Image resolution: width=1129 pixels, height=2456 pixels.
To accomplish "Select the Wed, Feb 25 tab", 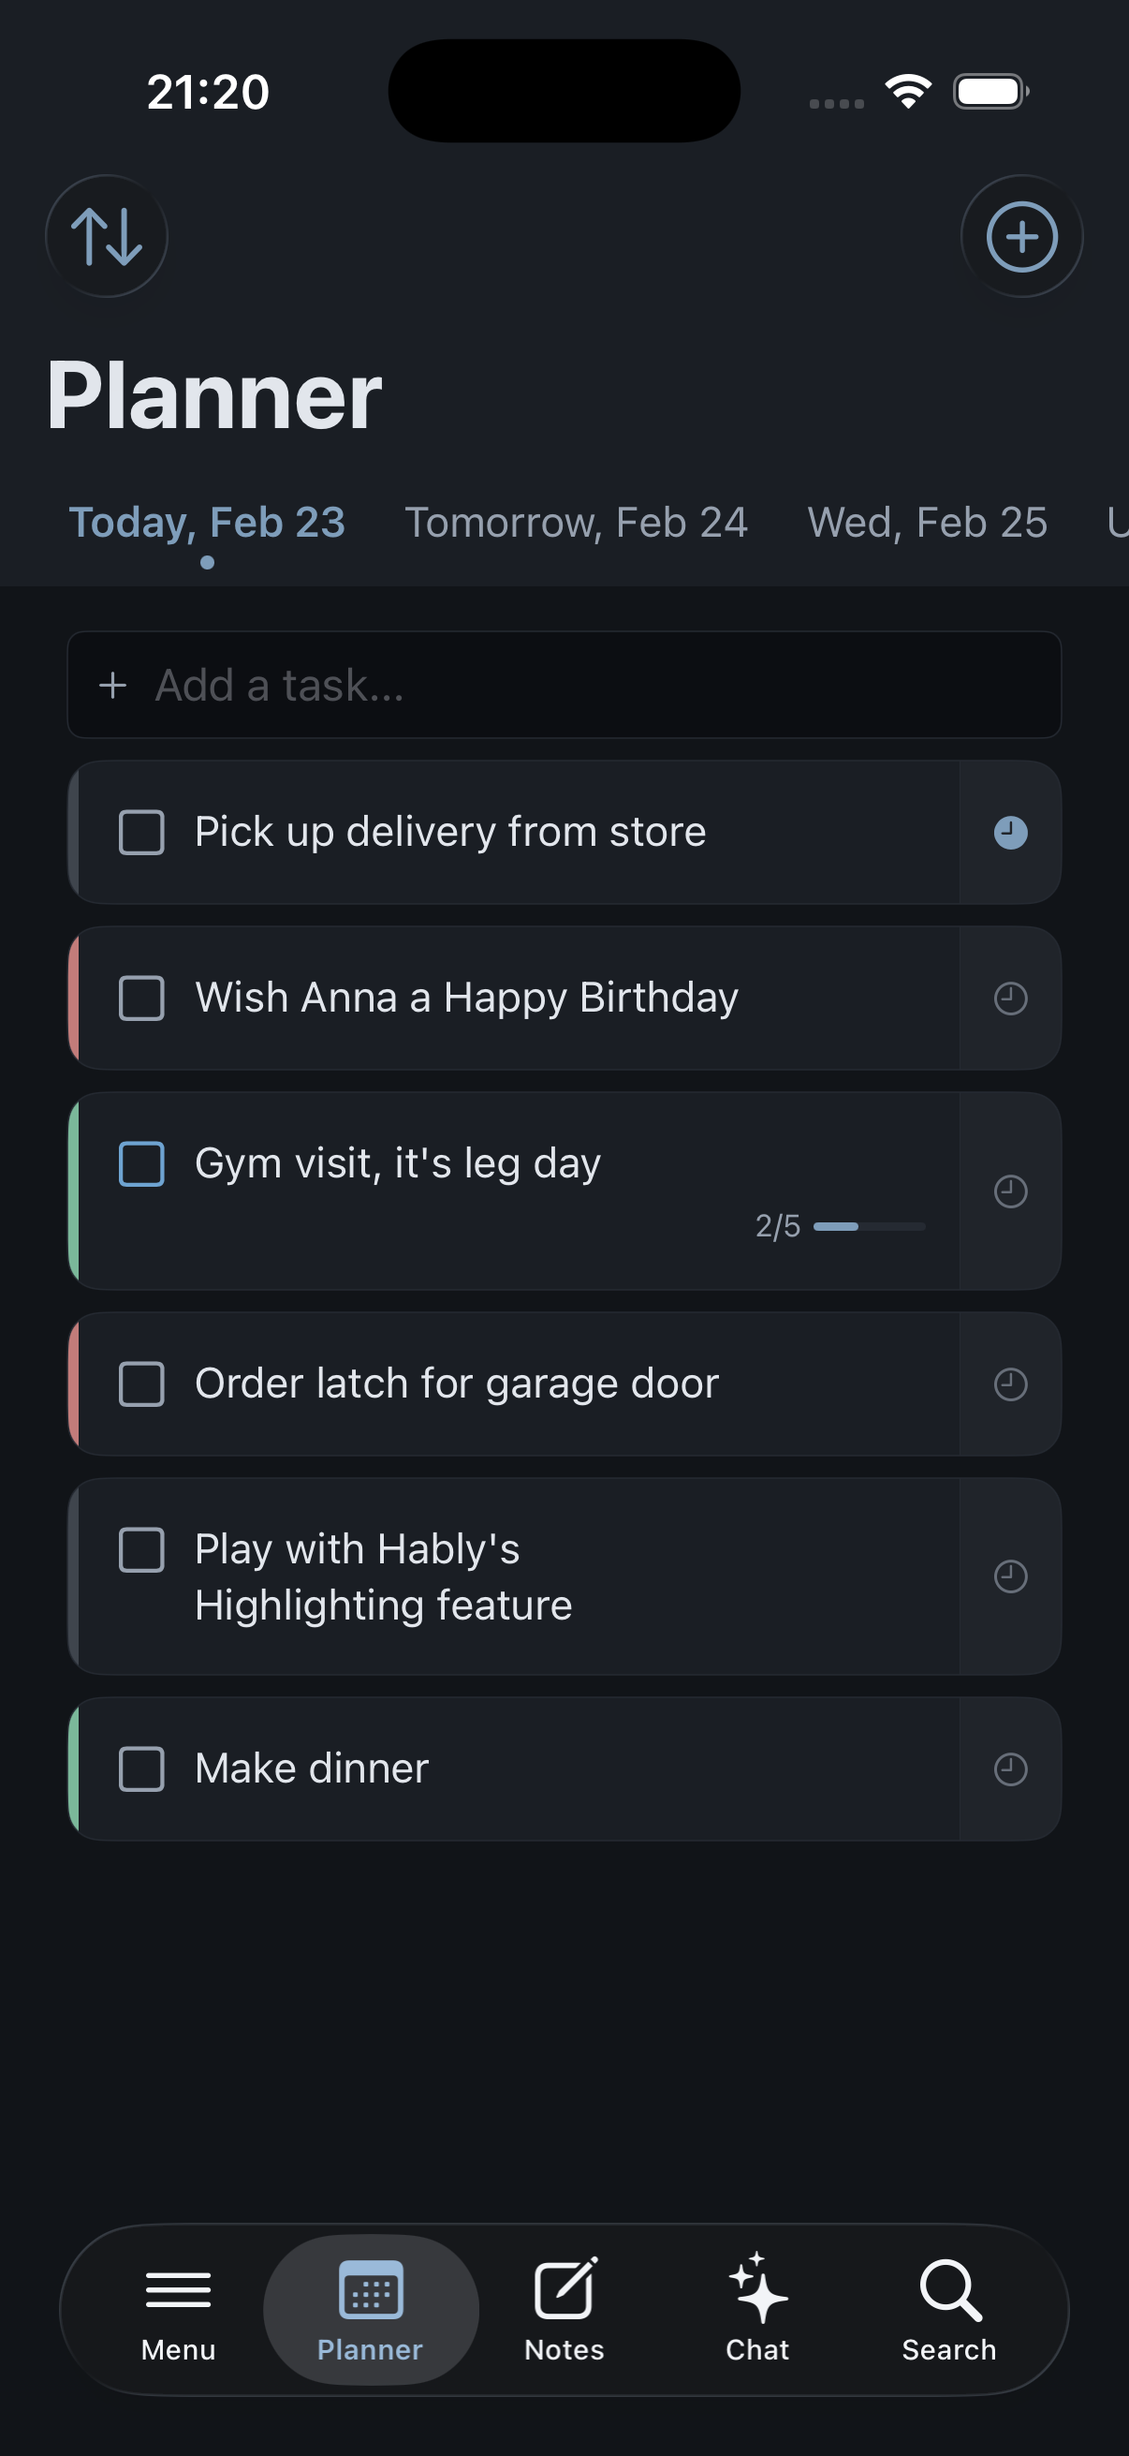I will 927,523.
